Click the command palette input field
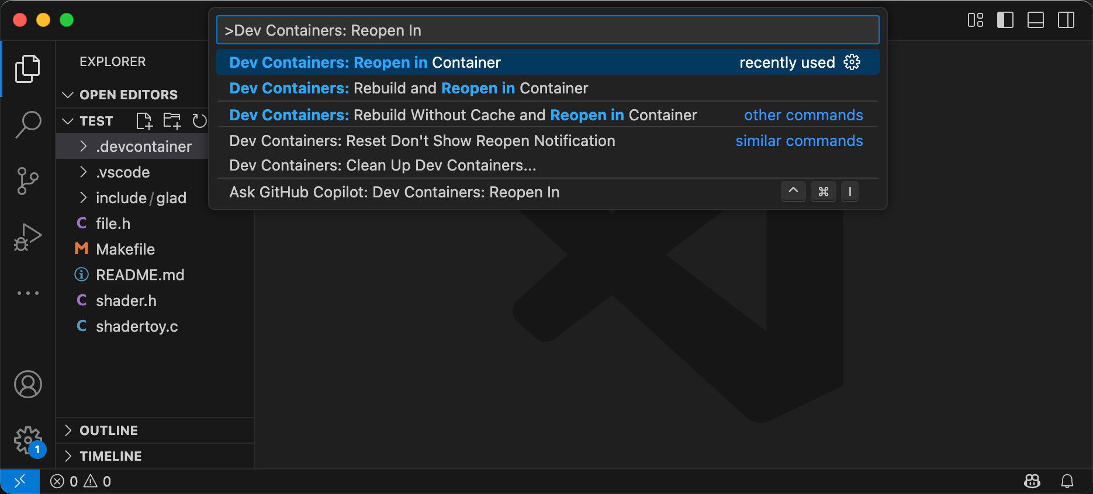Image resolution: width=1093 pixels, height=494 pixels. pyautogui.click(x=547, y=30)
